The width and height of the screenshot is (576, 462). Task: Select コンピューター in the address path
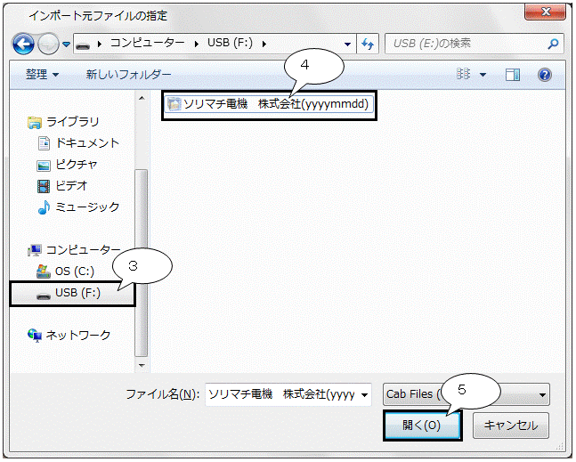tap(147, 43)
